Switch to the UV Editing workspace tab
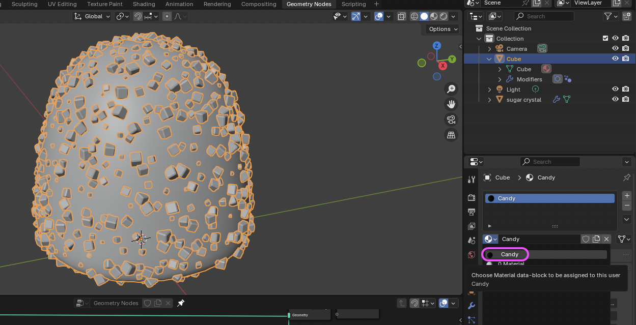This screenshot has height=325, width=636. coord(62,4)
